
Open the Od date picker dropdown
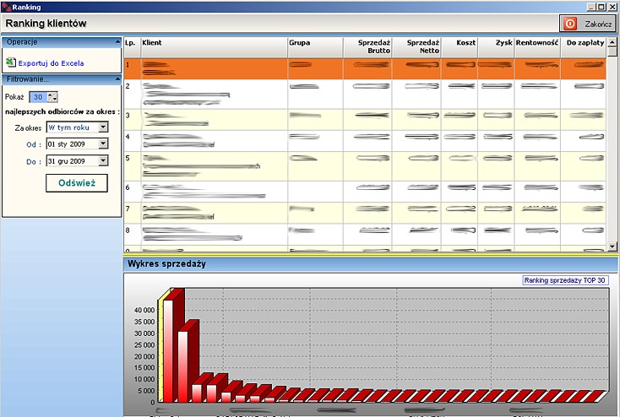point(103,144)
